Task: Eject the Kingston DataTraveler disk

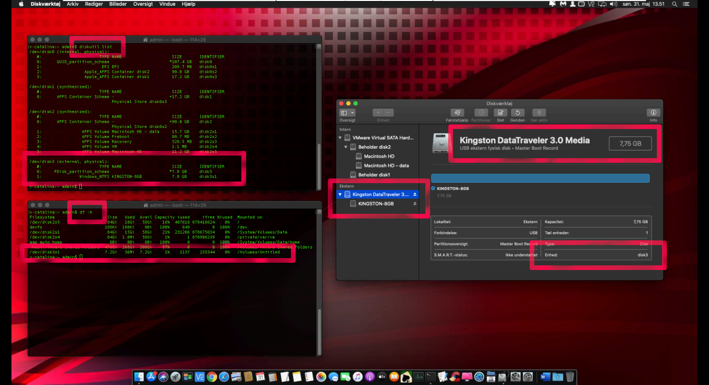Action: (x=415, y=195)
